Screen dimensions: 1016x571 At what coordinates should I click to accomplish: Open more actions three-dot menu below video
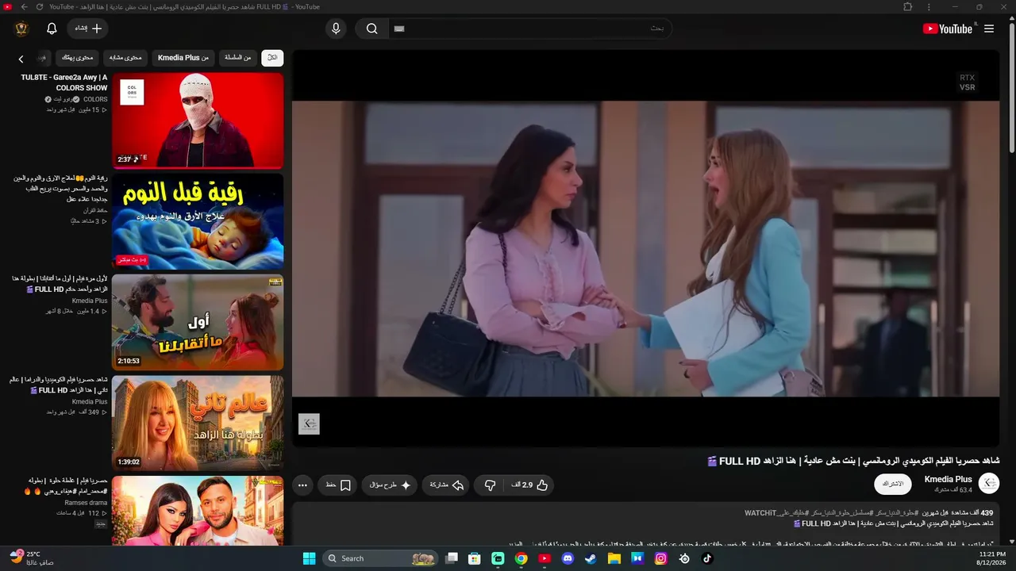pos(302,485)
